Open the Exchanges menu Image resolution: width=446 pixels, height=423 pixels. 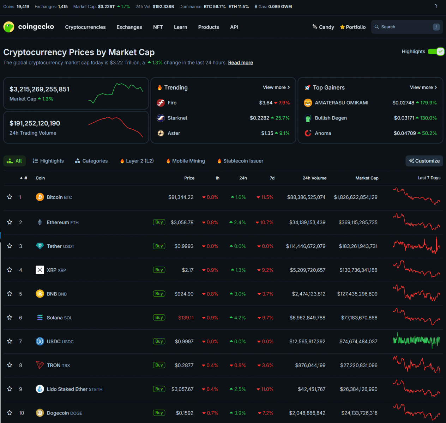click(x=129, y=27)
